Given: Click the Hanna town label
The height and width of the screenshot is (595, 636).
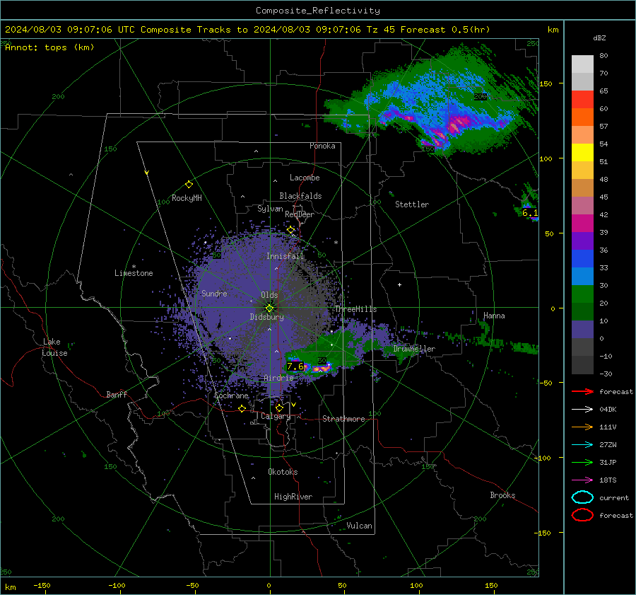Looking at the screenshot, I should point(494,316).
